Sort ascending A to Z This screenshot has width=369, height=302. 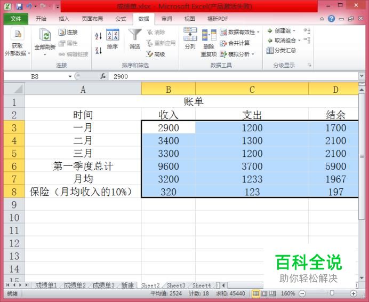98,36
